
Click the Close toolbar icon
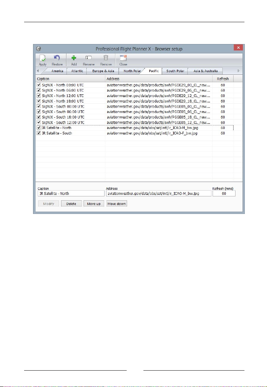pos(123,60)
